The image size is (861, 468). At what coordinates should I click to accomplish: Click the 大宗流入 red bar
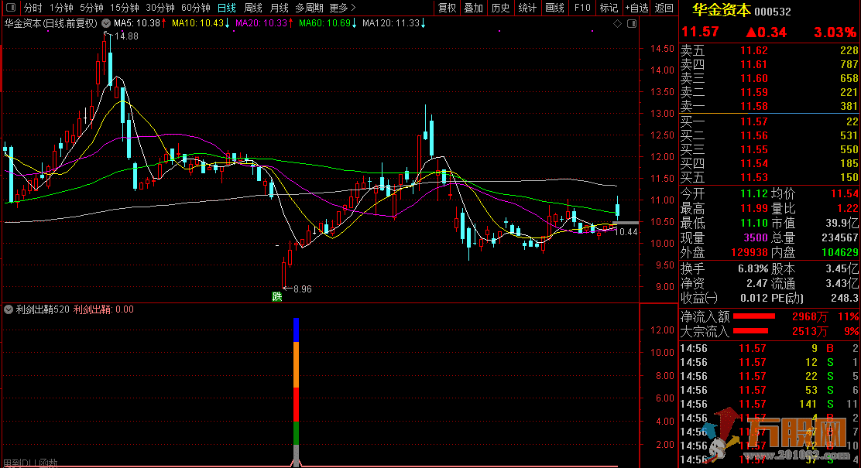pos(750,331)
